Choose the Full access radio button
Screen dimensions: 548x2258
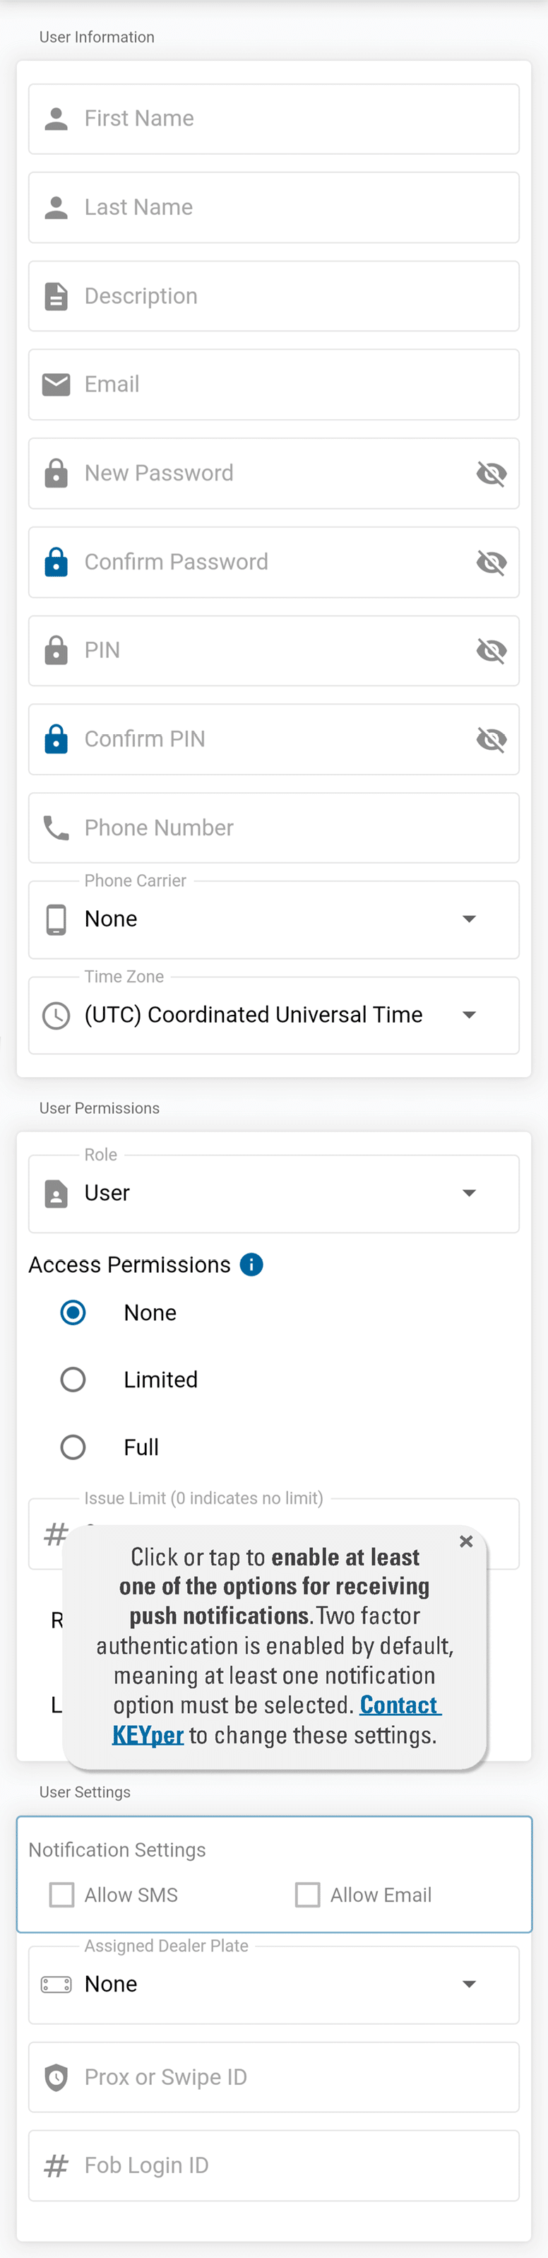(x=73, y=1446)
